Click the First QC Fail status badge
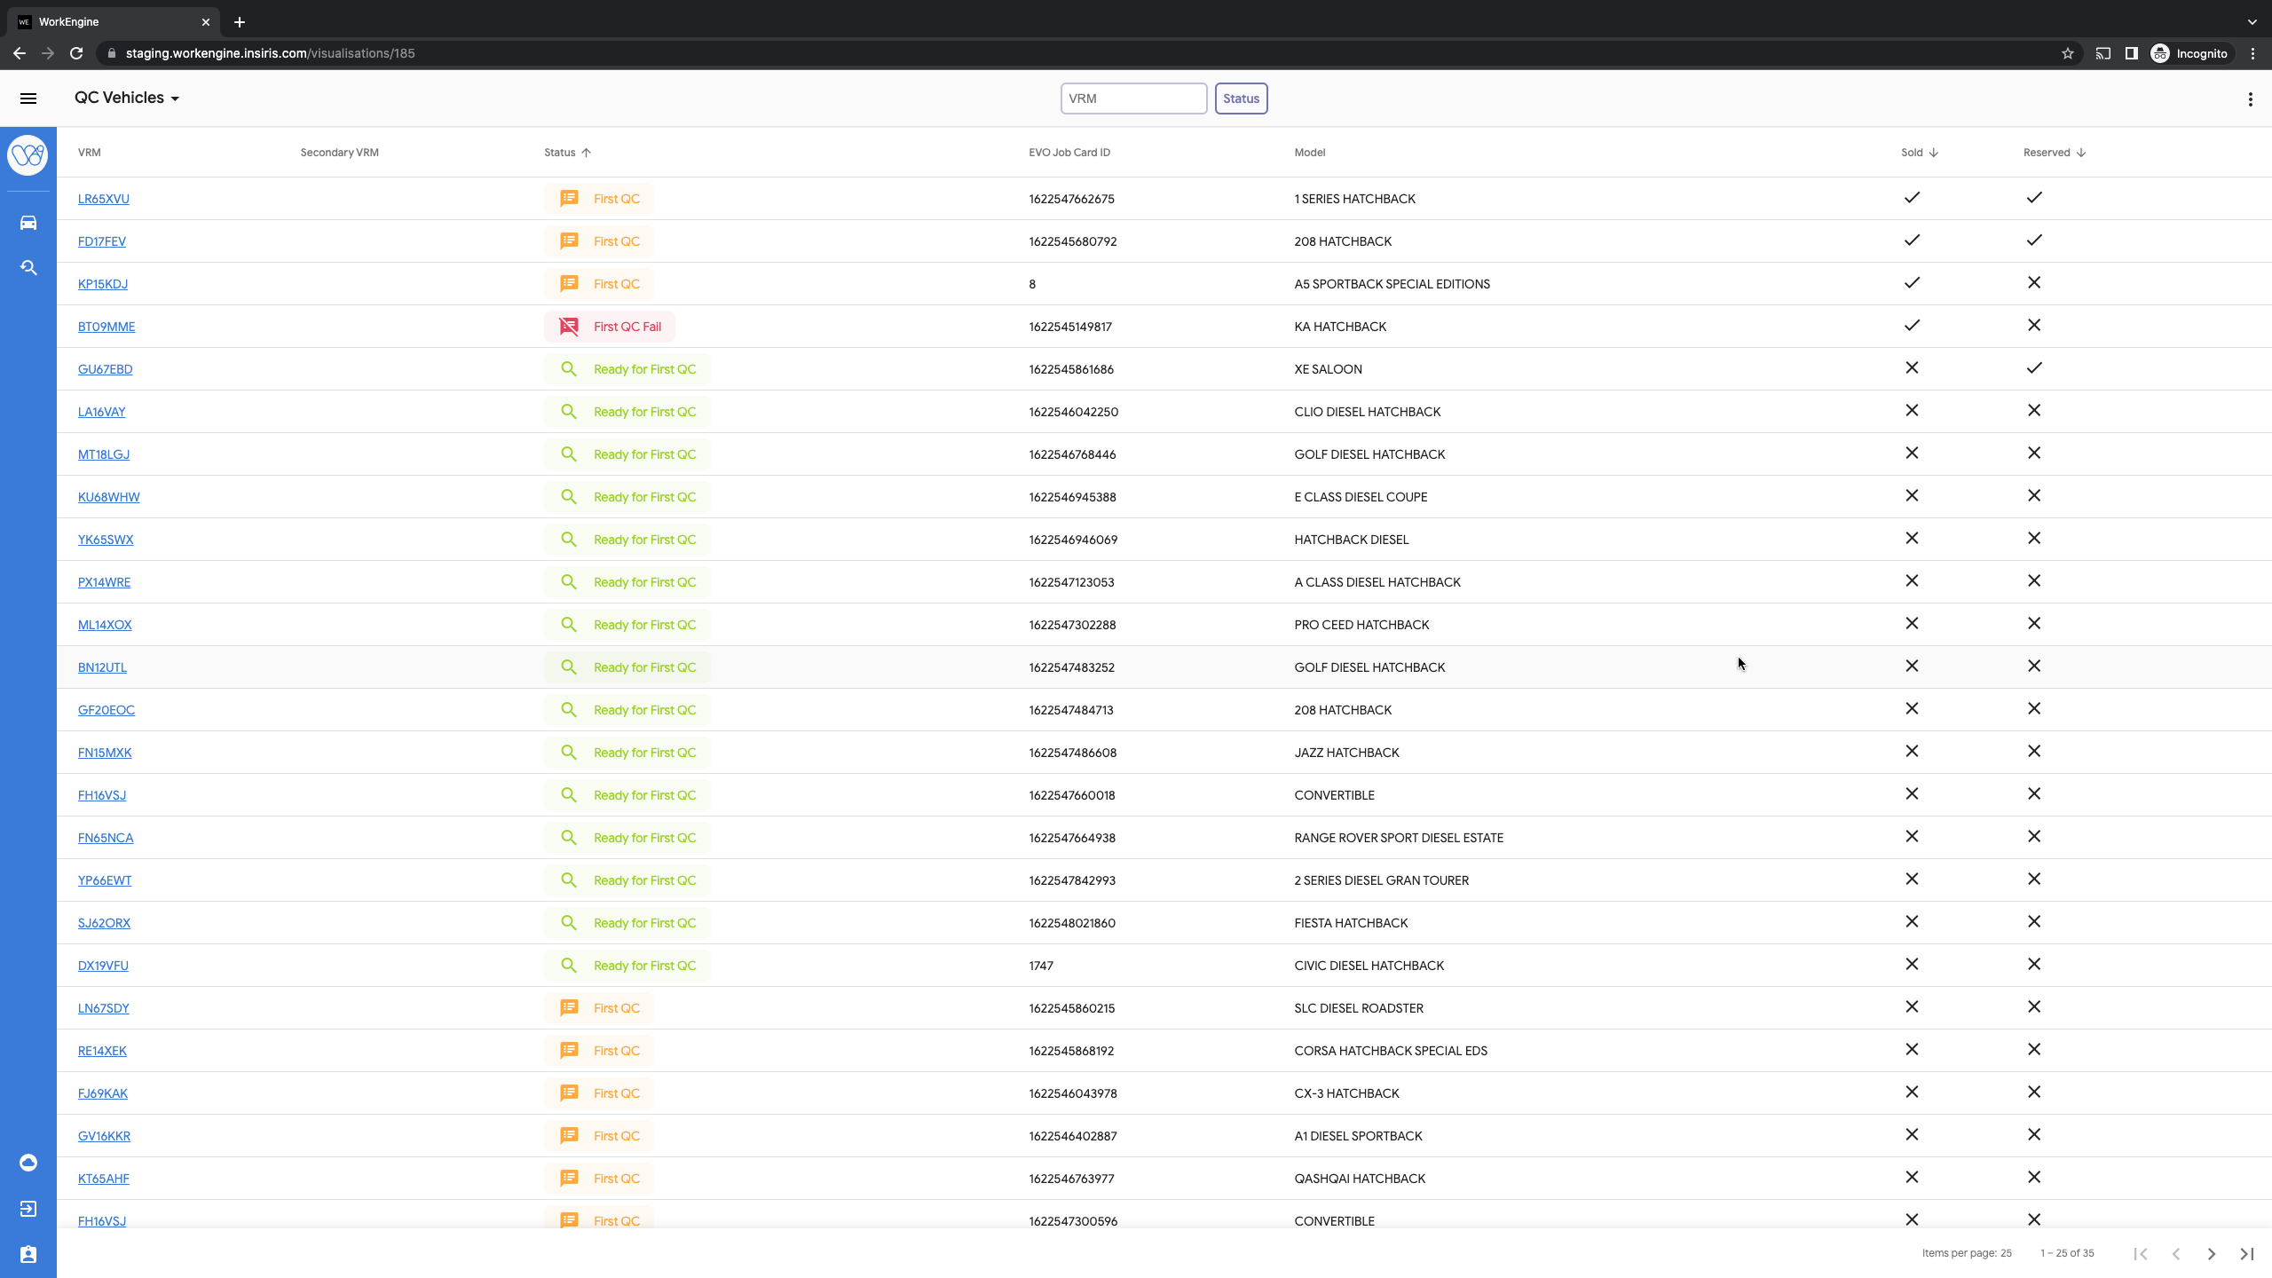This screenshot has width=2272, height=1278. 610,327
